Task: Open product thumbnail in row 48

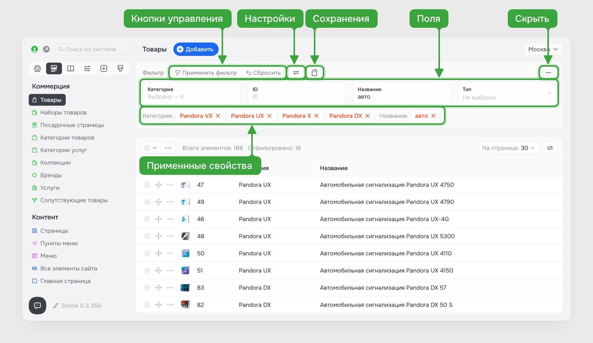Action: coord(185,236)
